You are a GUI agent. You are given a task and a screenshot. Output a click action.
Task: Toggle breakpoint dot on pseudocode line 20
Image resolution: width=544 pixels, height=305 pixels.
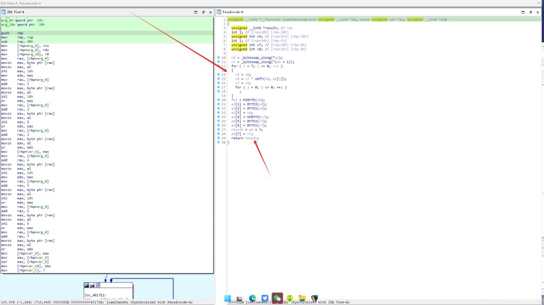pyautogui.click(x=218, y=100)
